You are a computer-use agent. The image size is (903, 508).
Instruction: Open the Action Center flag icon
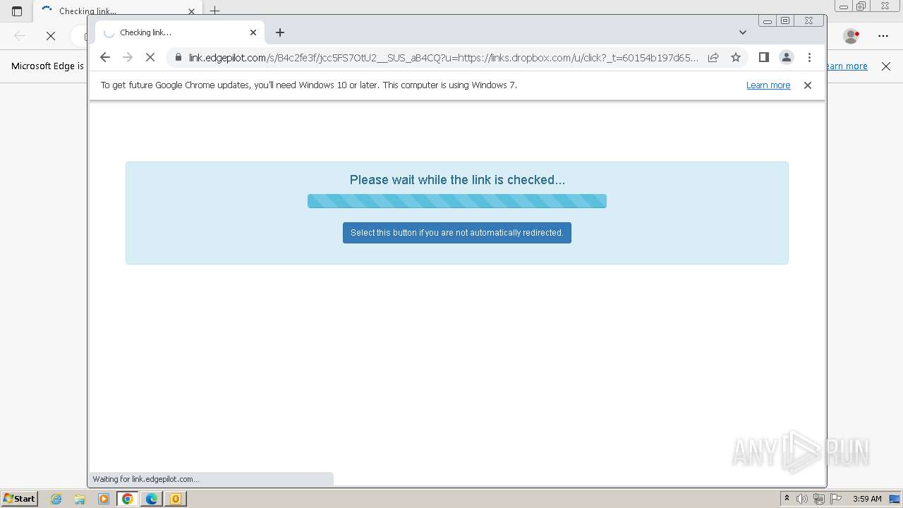point(836,499)
